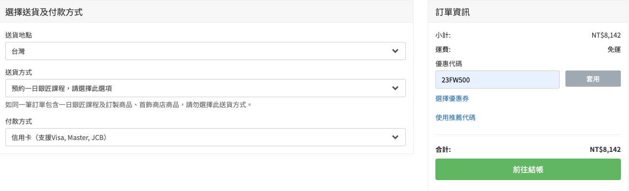
Task: Focus the coupon code field containing 23FW500
Action: pyautogui.click(x=497, y=80)
